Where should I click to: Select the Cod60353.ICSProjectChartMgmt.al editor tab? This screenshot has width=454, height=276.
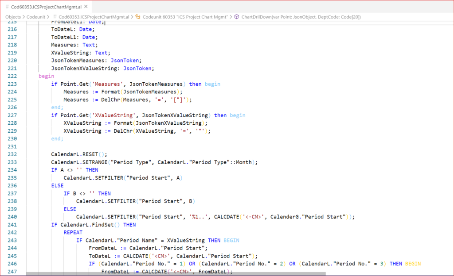[x=46, y=7]
